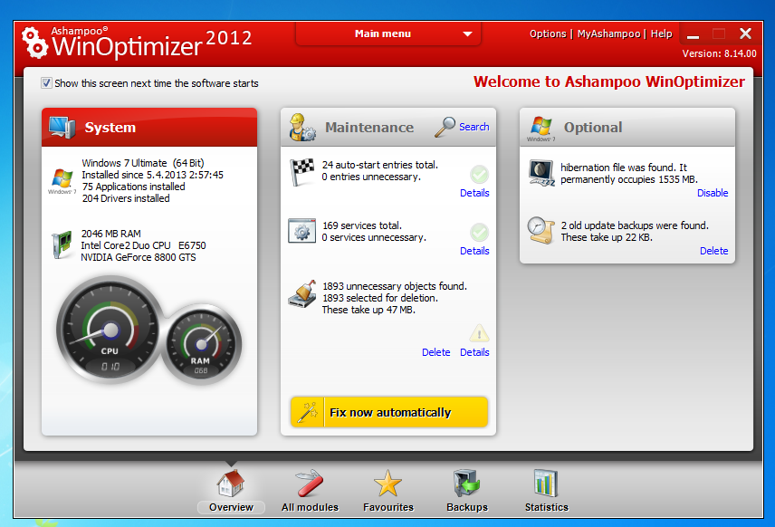Click the magic wand icon on Fix button
The height and width of the screenshot is (527, 775).
308,412
